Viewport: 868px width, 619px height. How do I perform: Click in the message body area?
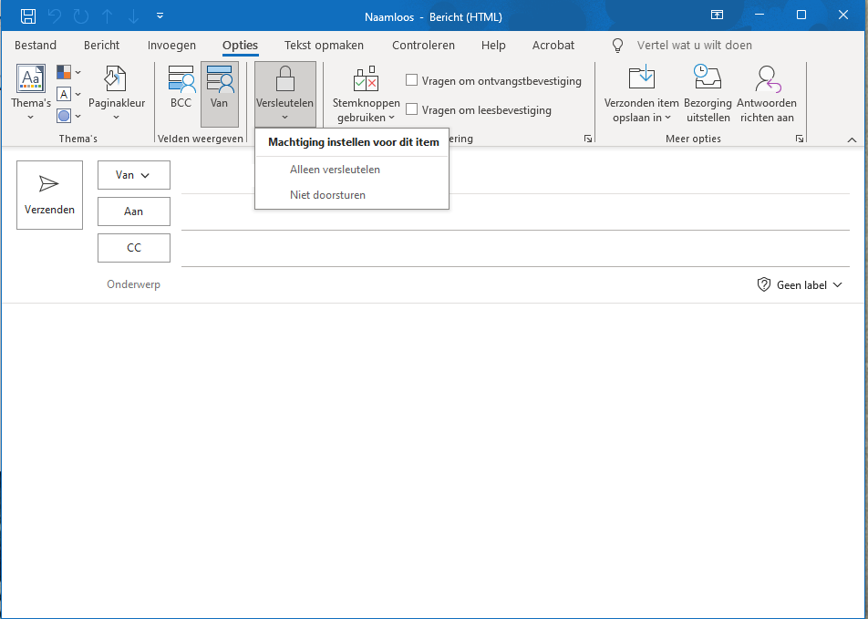(x=434, y=459)
